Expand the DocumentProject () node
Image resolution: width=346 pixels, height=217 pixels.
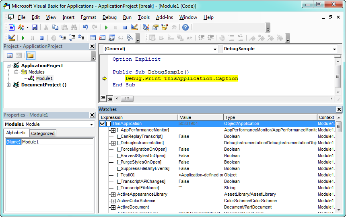tap(8, 85)
